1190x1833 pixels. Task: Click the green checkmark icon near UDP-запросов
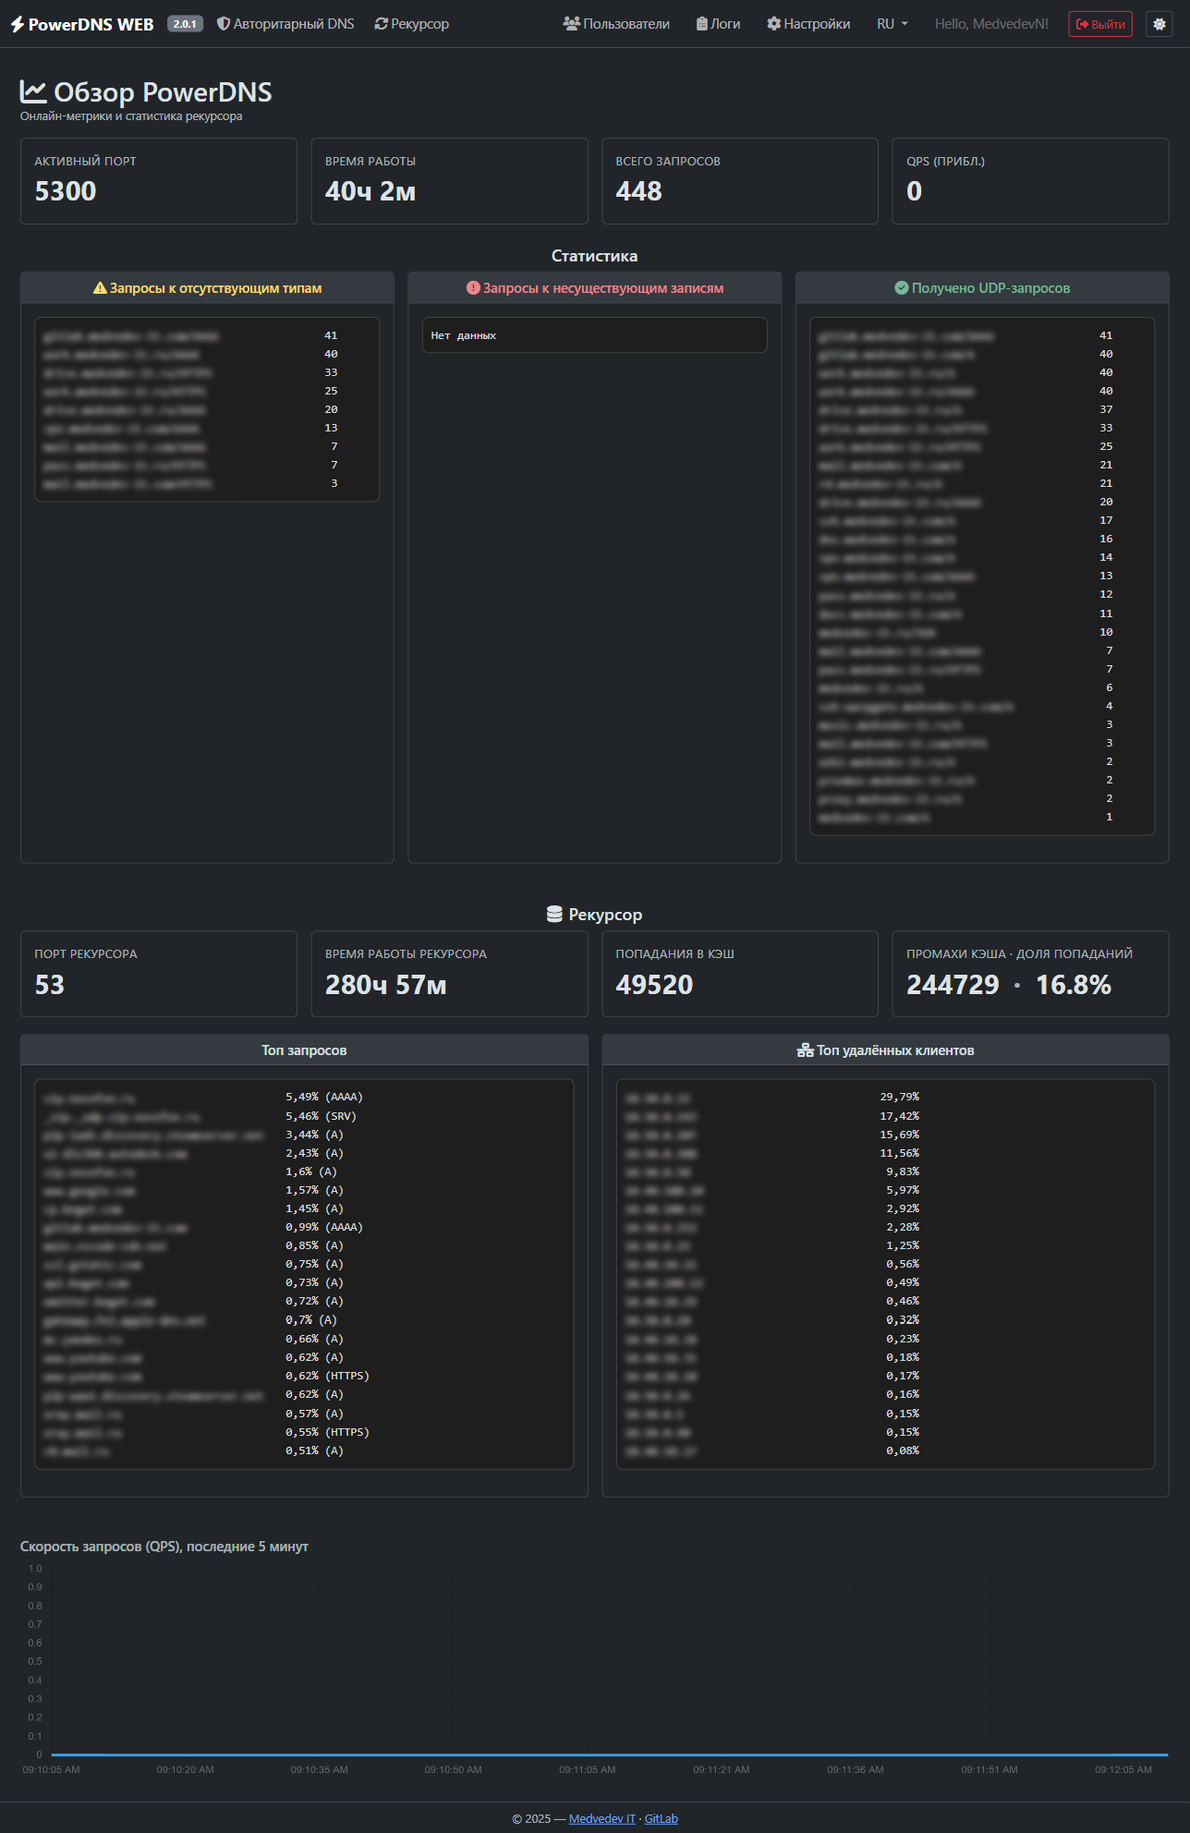pos(902,288)
